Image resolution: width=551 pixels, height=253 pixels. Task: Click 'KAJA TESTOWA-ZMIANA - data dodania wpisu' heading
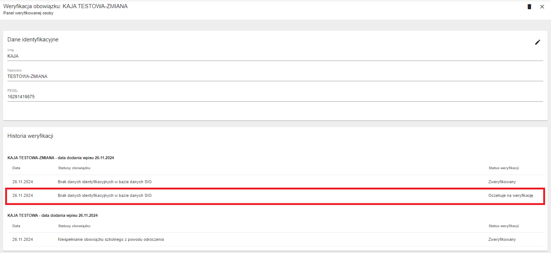coord(61,158)
